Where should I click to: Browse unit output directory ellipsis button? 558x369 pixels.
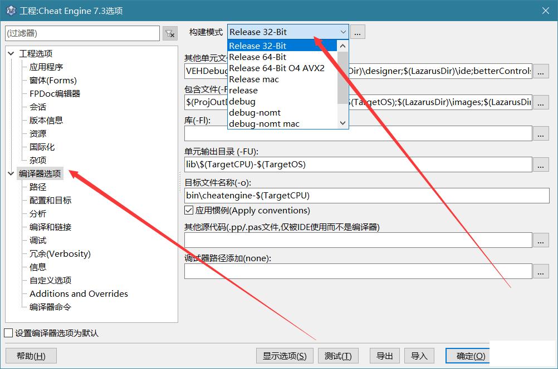[x=541, y=164]
